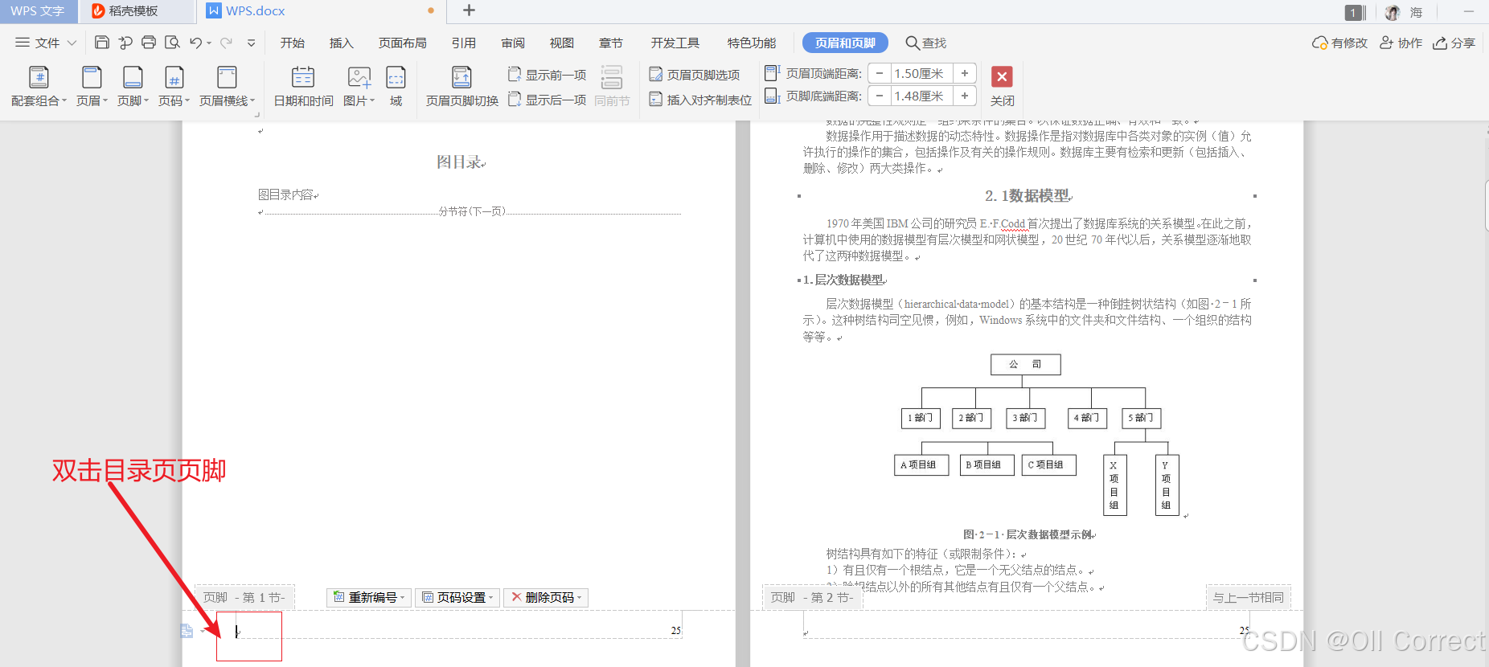The image size is (1489, 667).
Task: Open the 页脚 footer dropdown
Action: tap(133, 87)
